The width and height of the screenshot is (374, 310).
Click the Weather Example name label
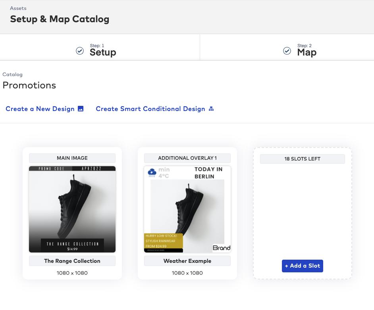187,261
